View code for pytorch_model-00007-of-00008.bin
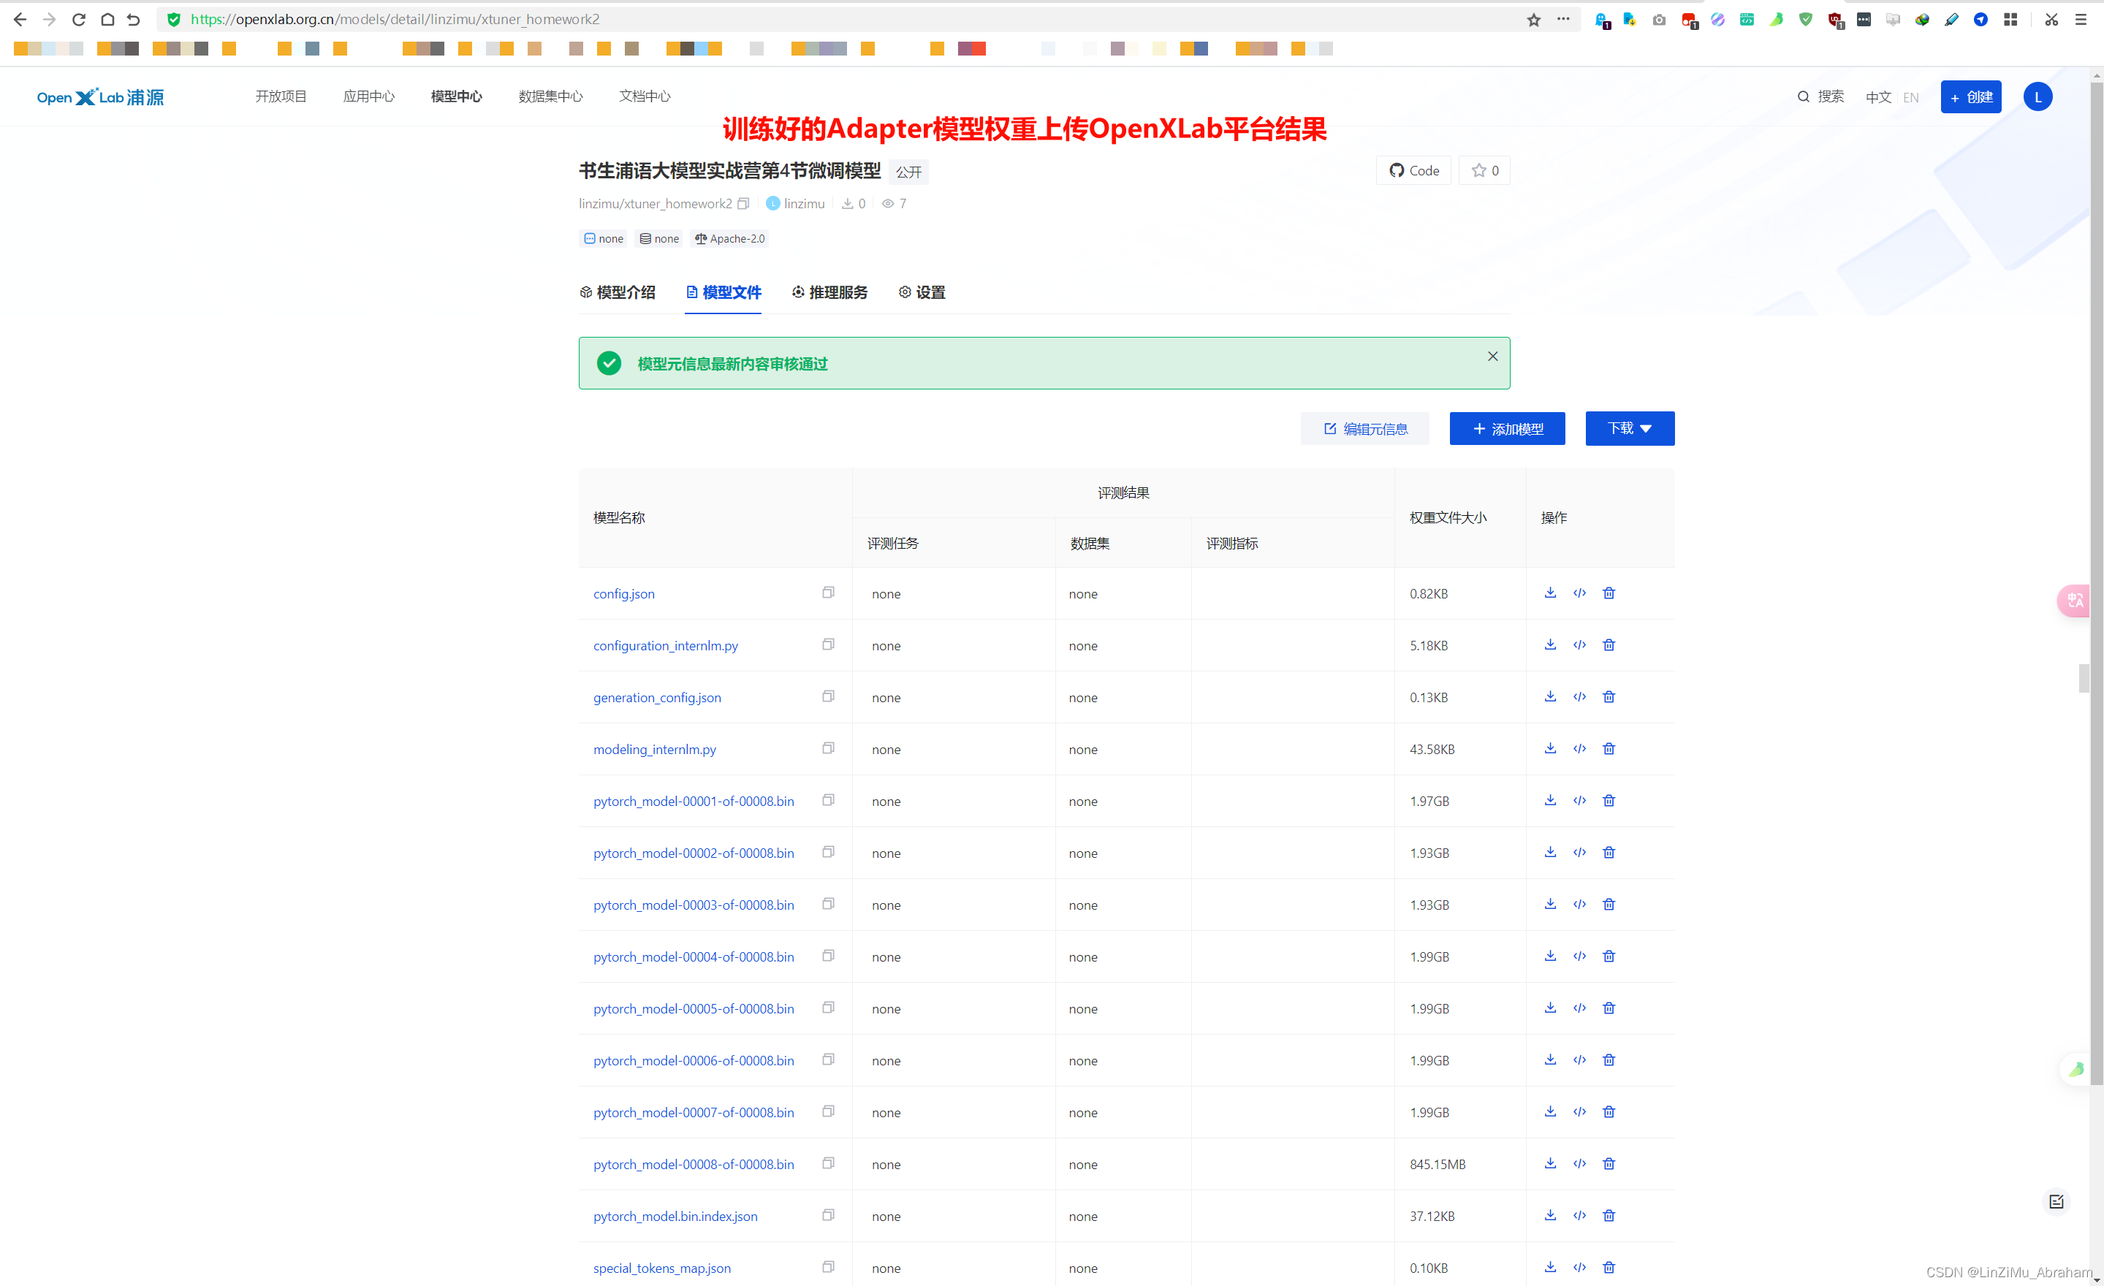The height and width of the screenshot is (1286, 2104). tap(1580, 1112)
